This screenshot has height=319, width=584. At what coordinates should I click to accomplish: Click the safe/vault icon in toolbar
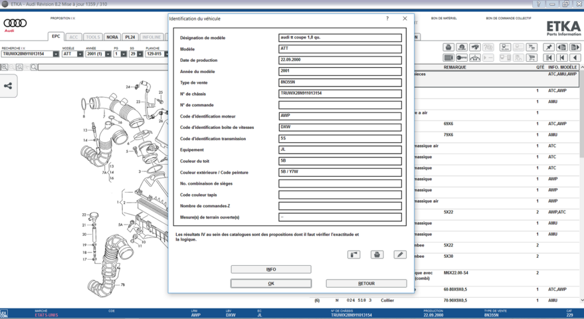point(448,57)
